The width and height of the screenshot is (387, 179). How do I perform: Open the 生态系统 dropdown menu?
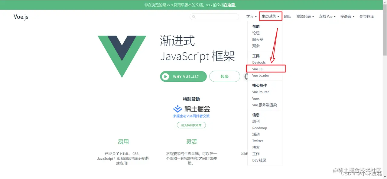270,16
